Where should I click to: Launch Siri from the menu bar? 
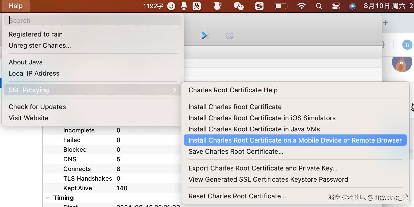pos(352,6)
